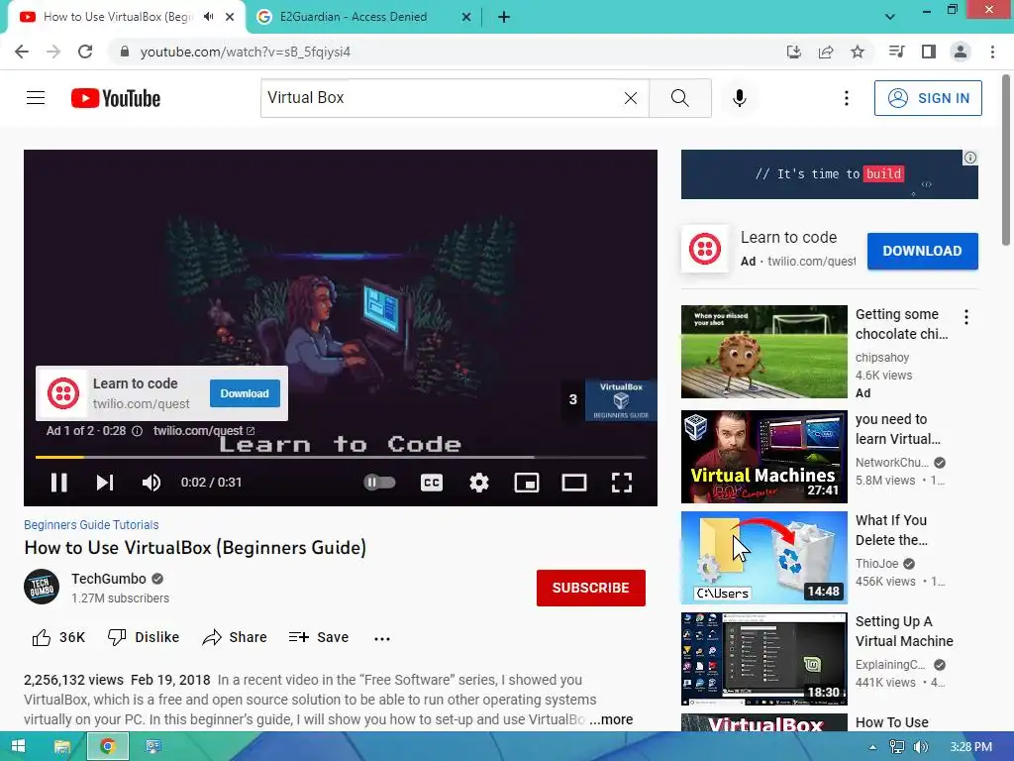Viewport: 1014px width, 761px height.
Task: Open more actions ellipsis below video
Action: point(382,639)
